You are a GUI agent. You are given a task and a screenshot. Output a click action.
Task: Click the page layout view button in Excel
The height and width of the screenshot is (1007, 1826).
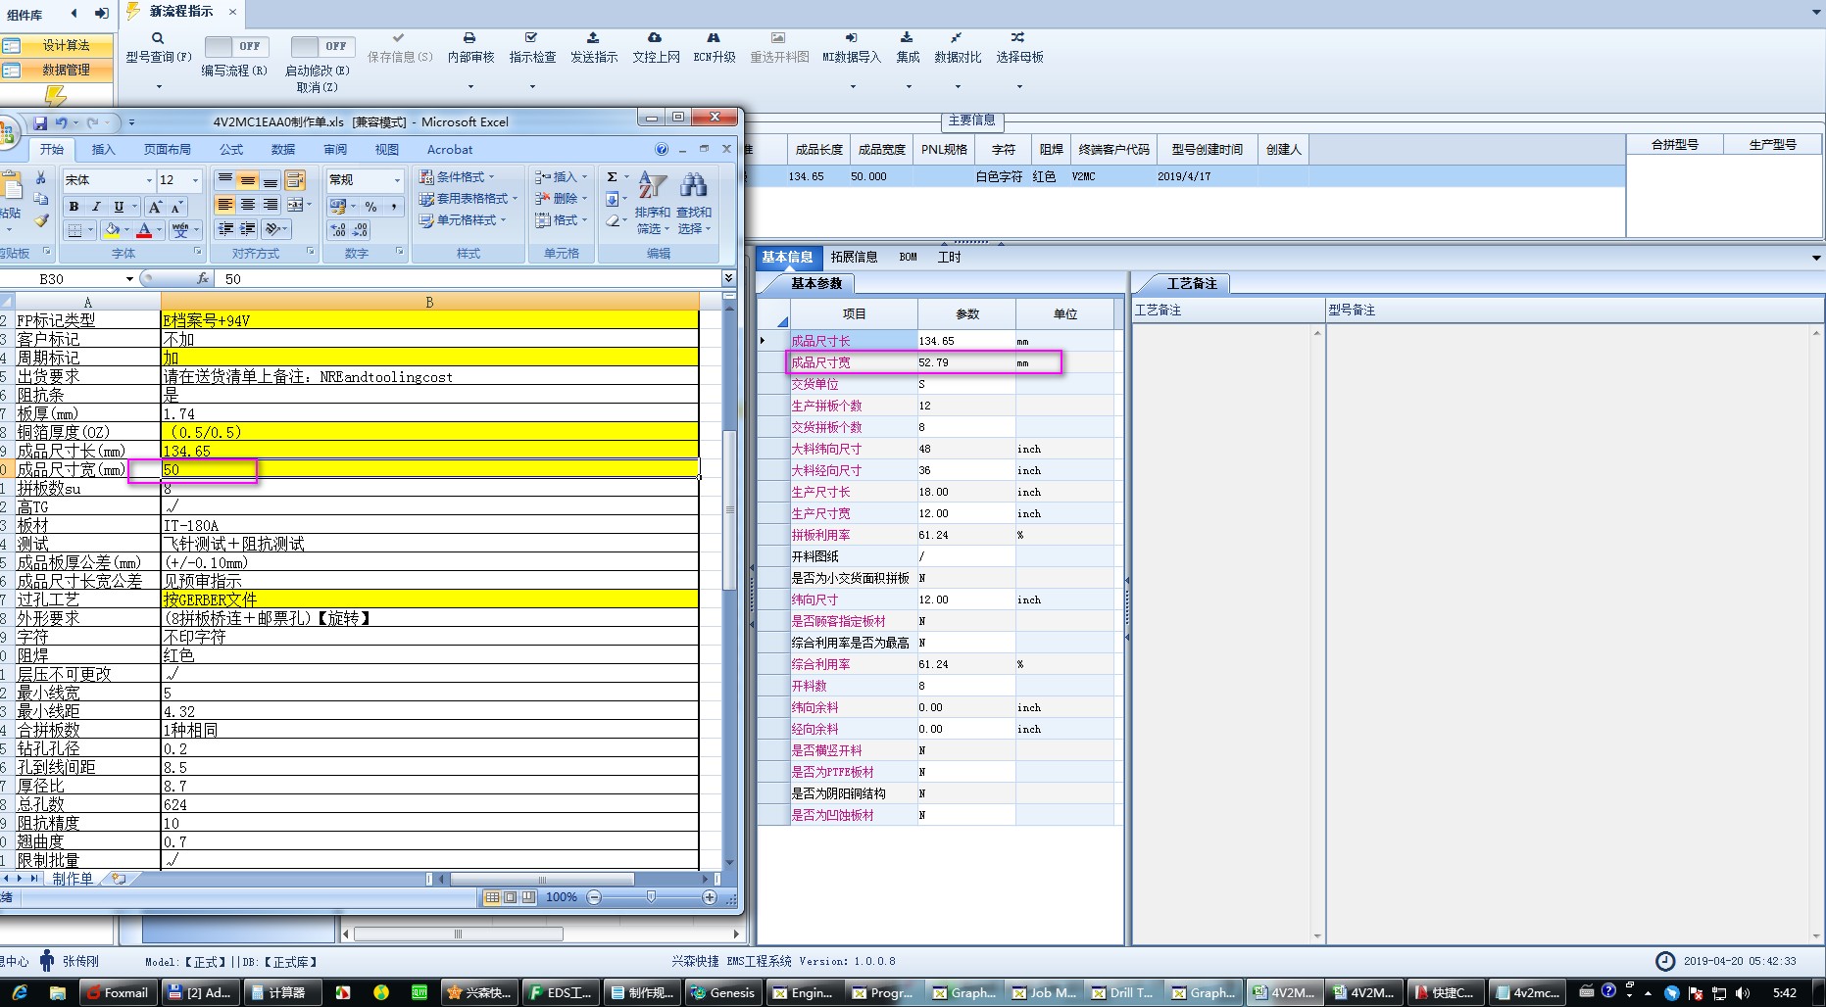(510, 897)
